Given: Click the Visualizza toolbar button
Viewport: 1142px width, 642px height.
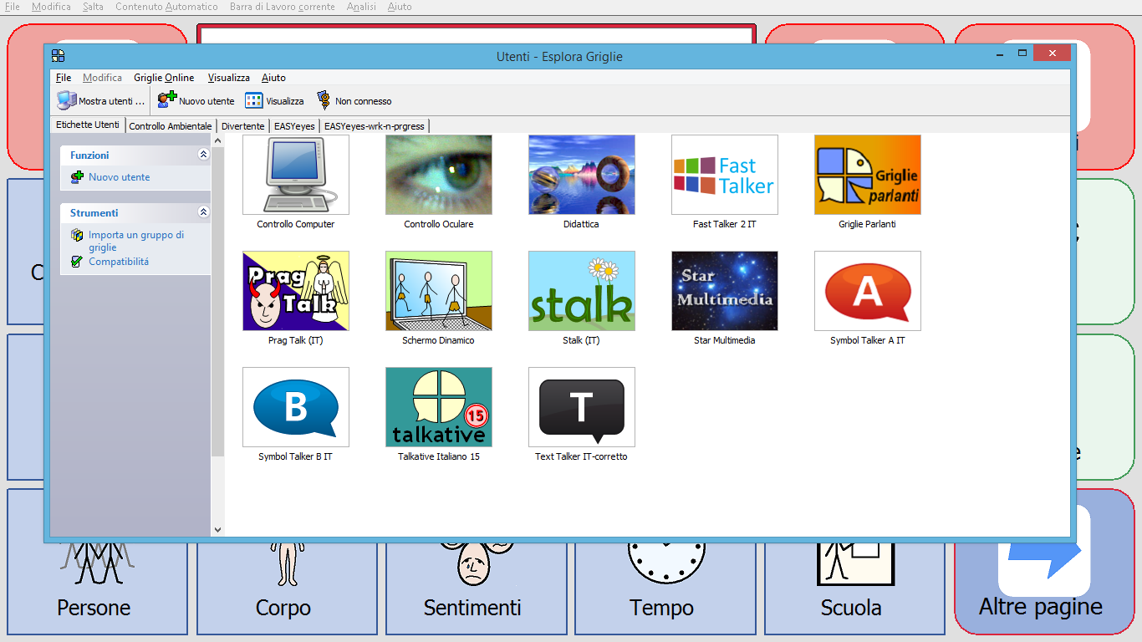Looking at the screenshot, I should click(274, 100).
